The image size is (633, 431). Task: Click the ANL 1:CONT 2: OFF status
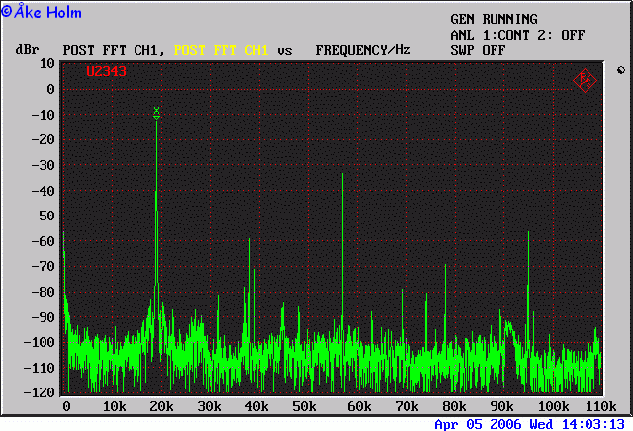pyautogui.click(x=517, y=35)
